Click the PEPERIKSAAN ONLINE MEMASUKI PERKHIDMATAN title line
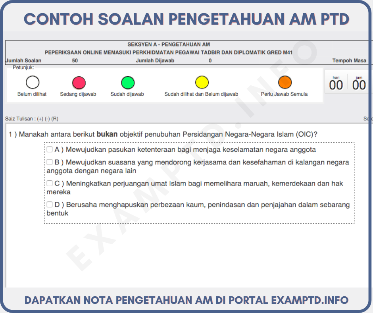 coord(168,53)
